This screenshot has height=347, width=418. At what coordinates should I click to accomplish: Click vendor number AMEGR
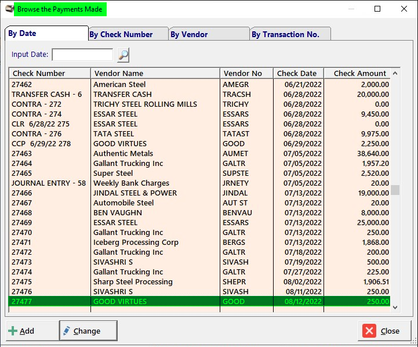[235, 85]
